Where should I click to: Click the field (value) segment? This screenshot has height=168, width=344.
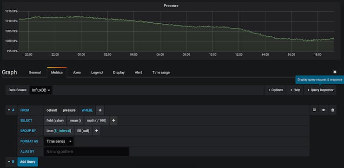[x=55, y=121]
